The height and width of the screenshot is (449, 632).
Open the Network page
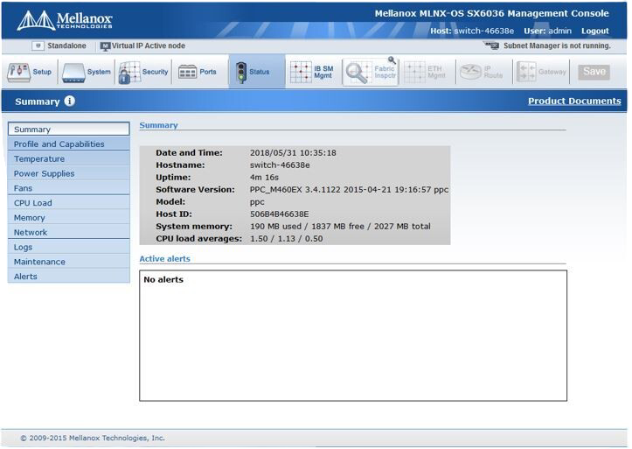click(x=68, y=232)
